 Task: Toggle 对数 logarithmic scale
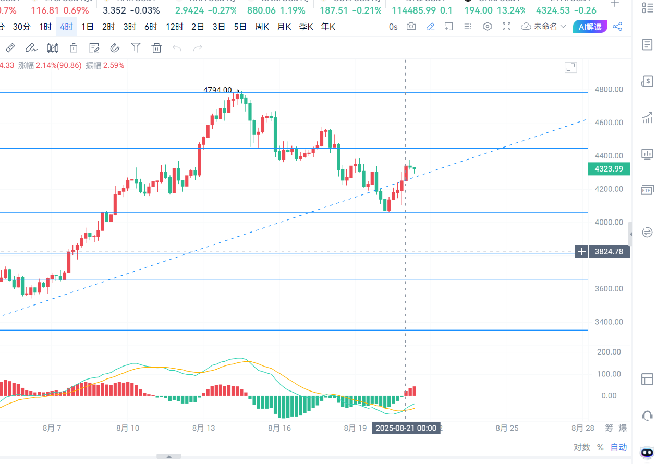(x=582, y=447)
